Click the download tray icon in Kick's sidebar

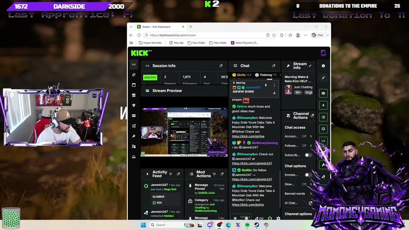(134, 157)
